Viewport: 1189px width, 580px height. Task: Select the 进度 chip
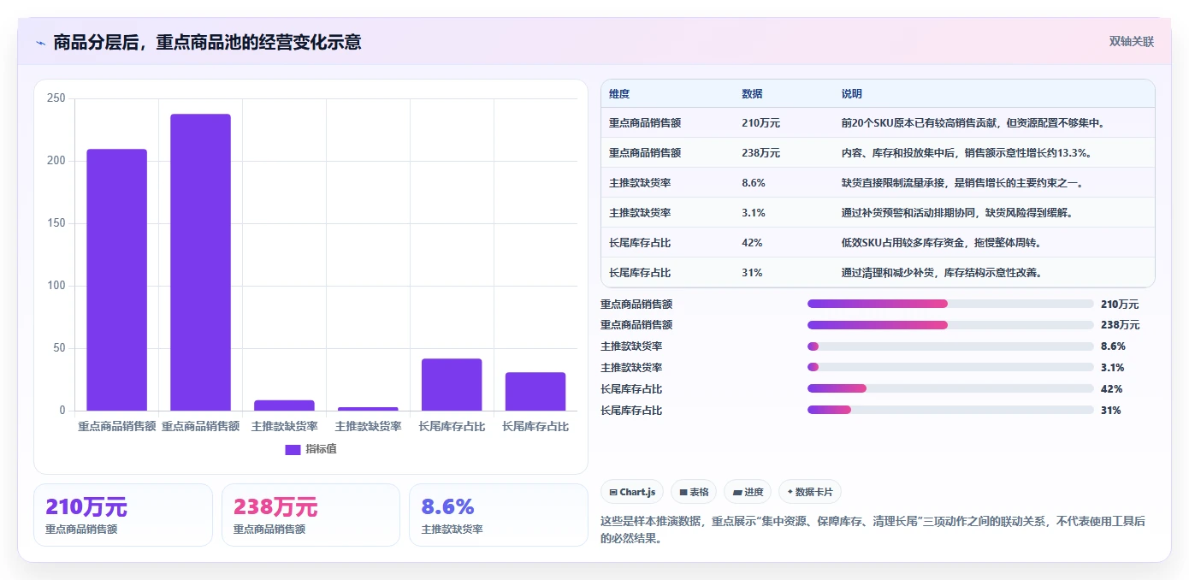click(748, 492)
